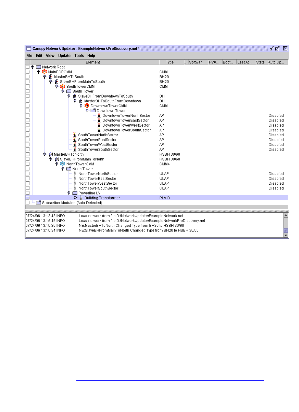Check the Subscriber Modules row checkbox

28,203
